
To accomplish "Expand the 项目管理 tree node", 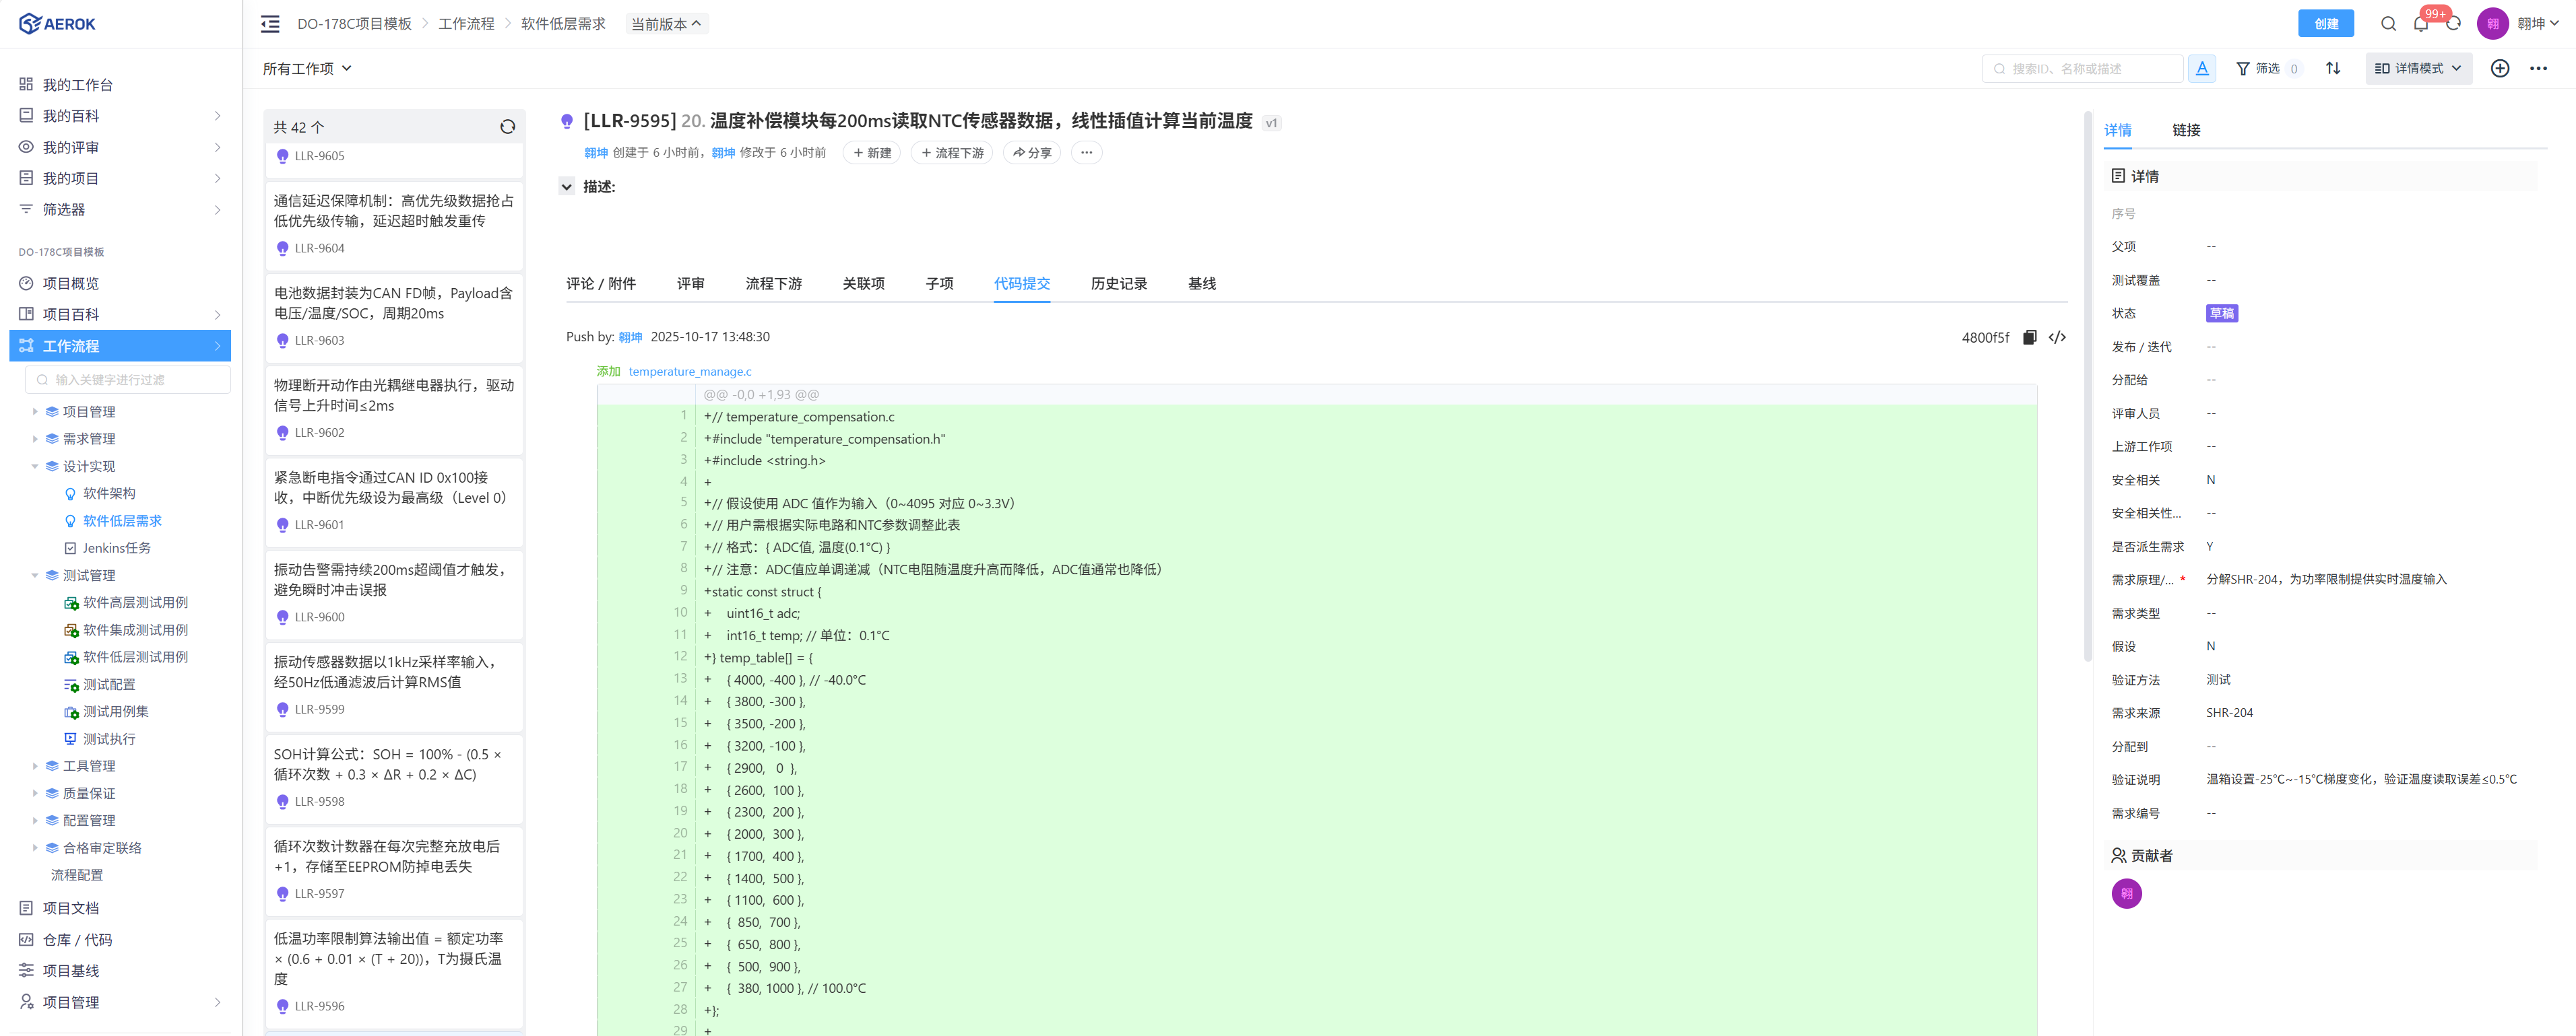I will [x=35, y=411].
